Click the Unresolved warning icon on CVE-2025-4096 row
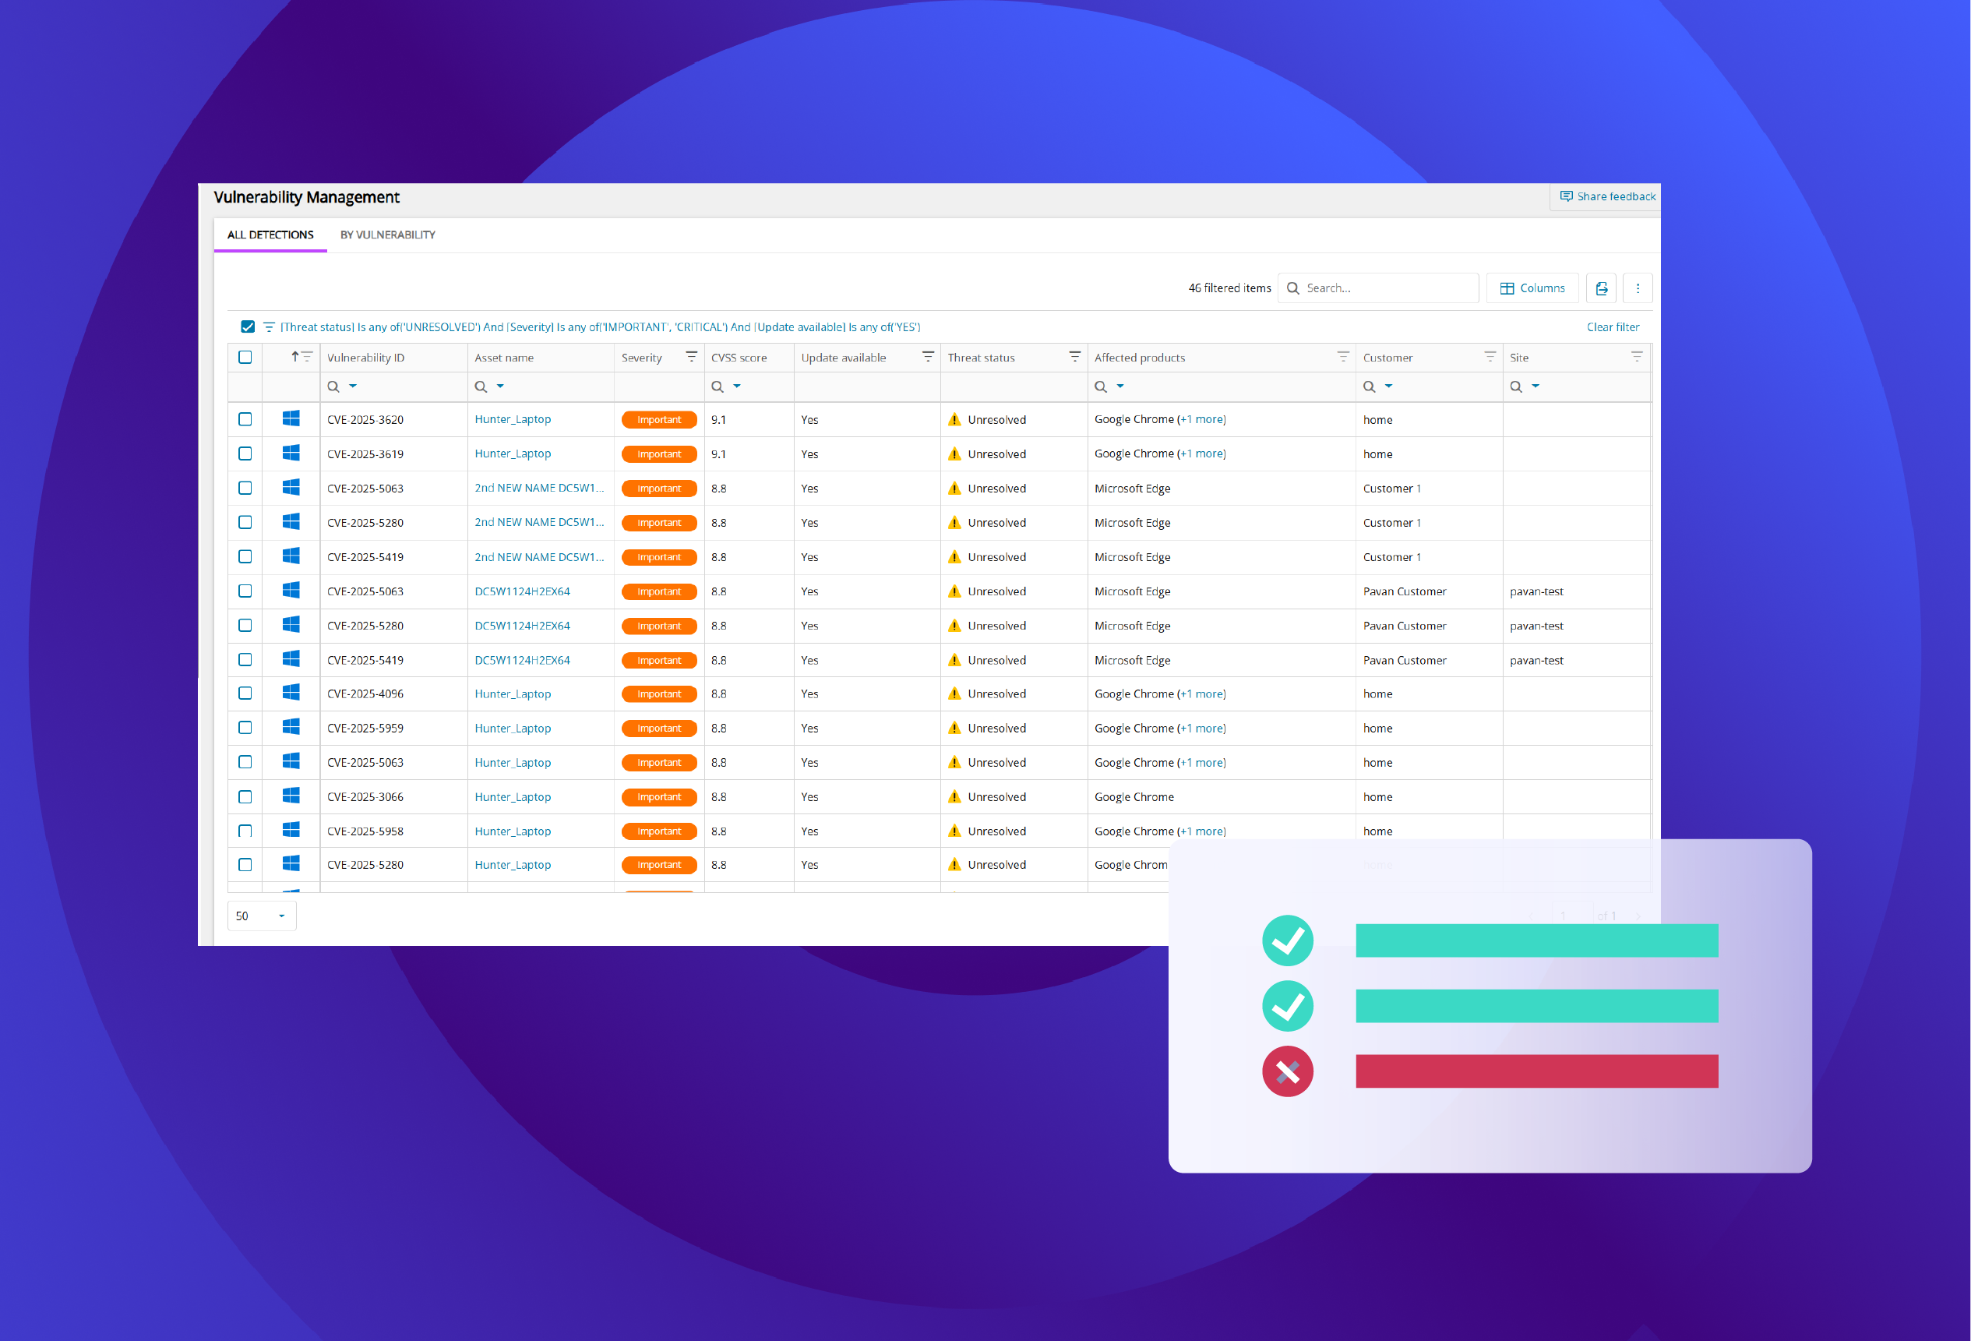The height and width of the screenshot is (1341, 1971). point(955,693)
